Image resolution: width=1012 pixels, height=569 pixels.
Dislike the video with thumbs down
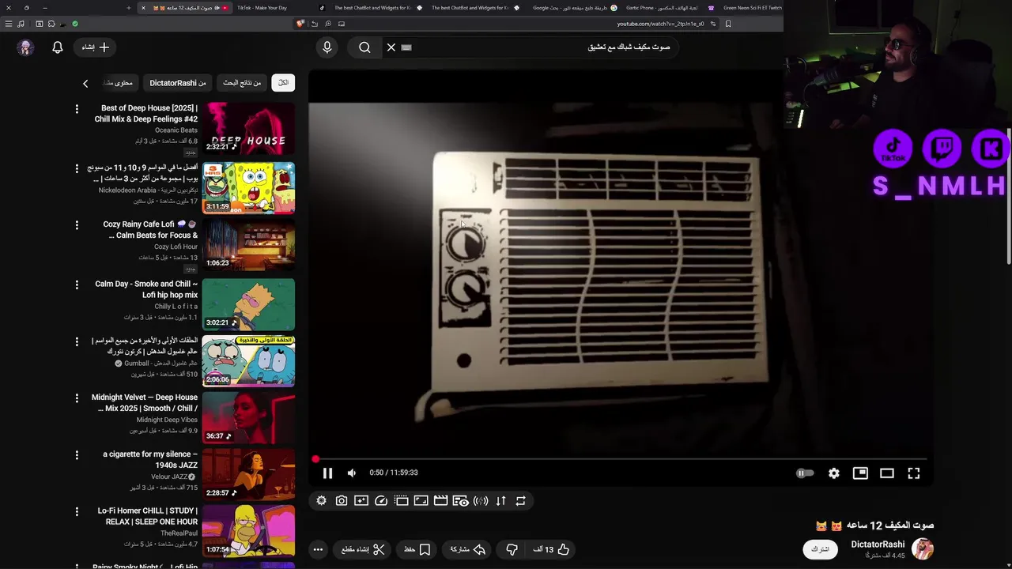pos(512,549)
